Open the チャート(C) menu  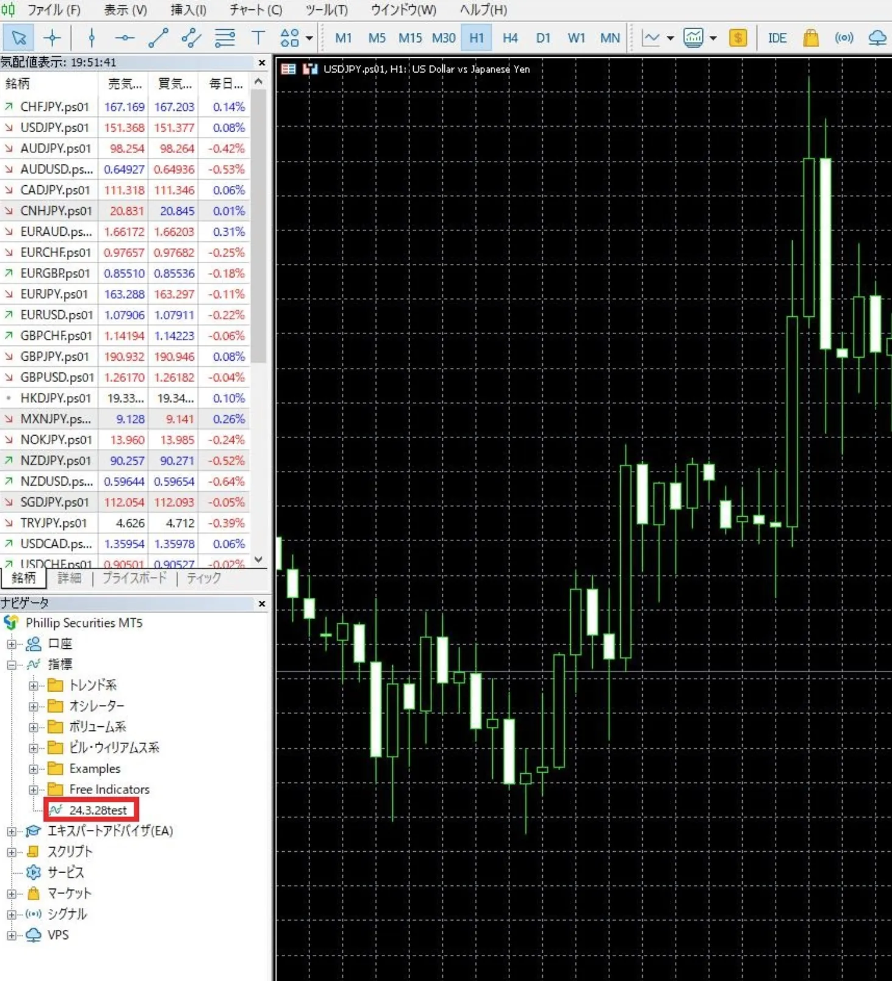point(255,10)
